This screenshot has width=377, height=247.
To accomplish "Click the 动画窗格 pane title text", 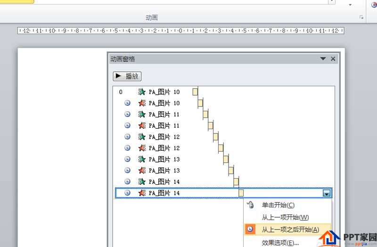I will pos(123,59).
